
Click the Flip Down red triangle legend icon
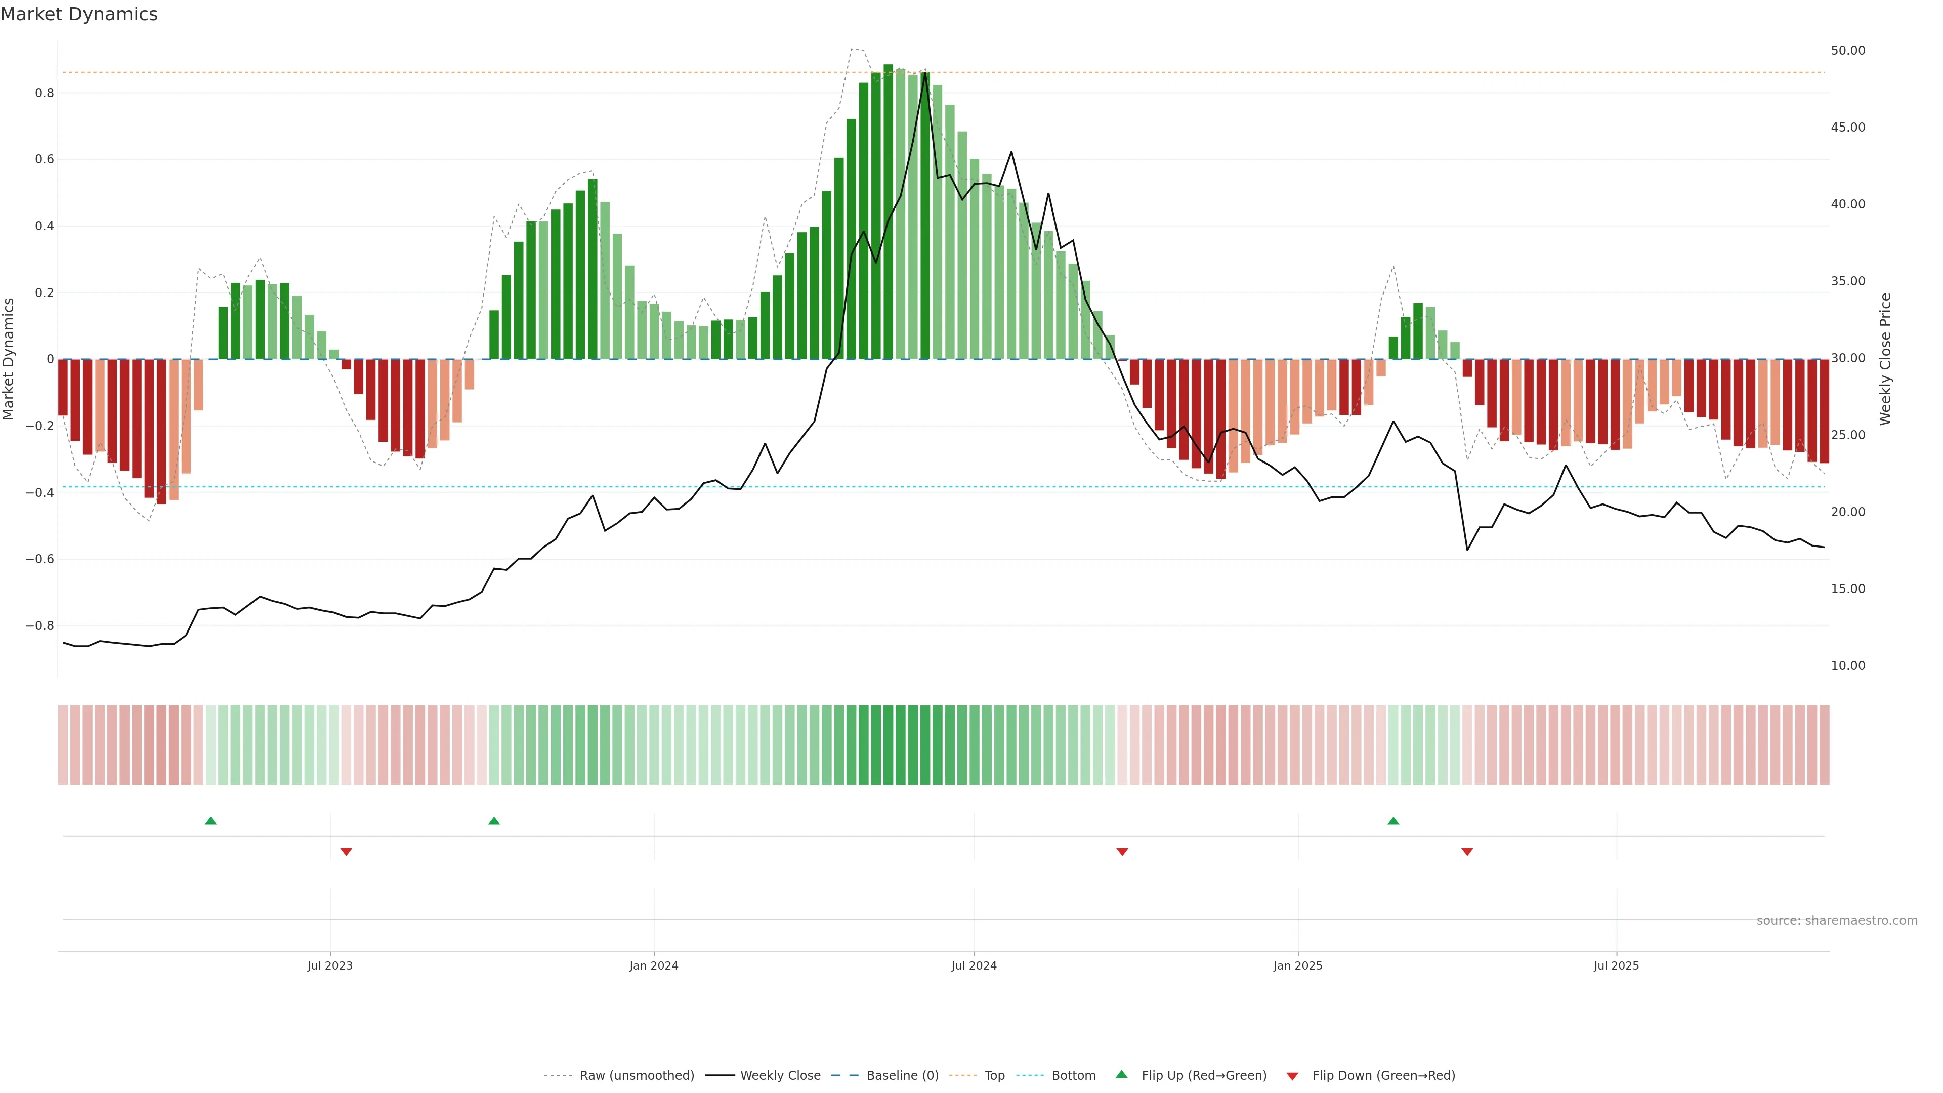(1292, 1076)
